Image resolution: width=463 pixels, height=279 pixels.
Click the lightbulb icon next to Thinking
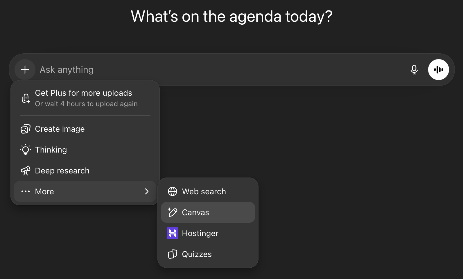pyautogui.click(x=26, y=150)
